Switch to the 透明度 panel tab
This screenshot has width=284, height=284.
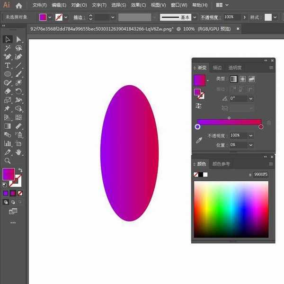point(235,68)
